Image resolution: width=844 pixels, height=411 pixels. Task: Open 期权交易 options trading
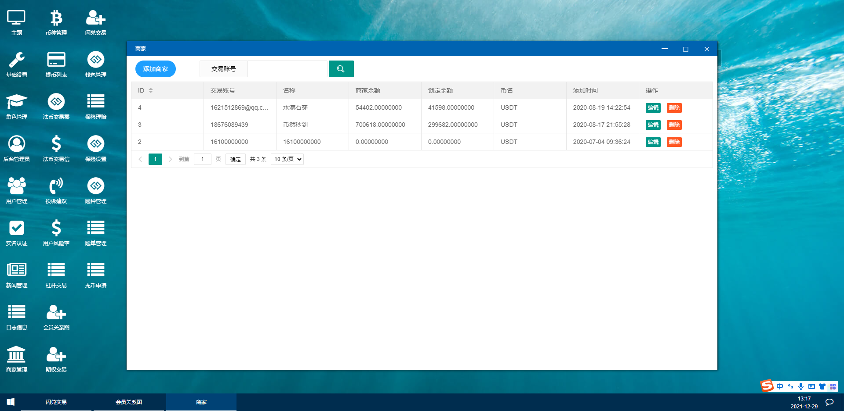(x=56, y=358)
